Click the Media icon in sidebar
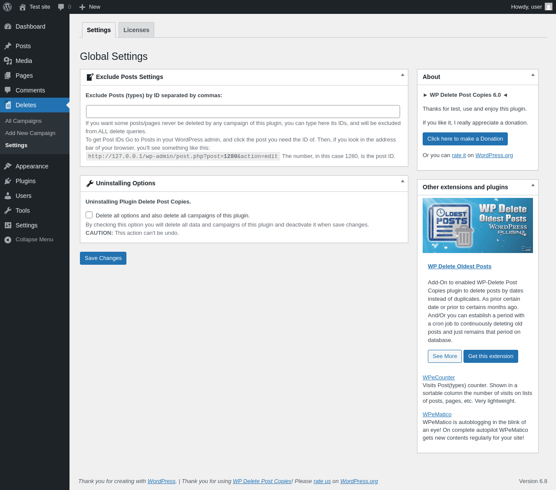This screenshot has height=490, width=556. 8,61
